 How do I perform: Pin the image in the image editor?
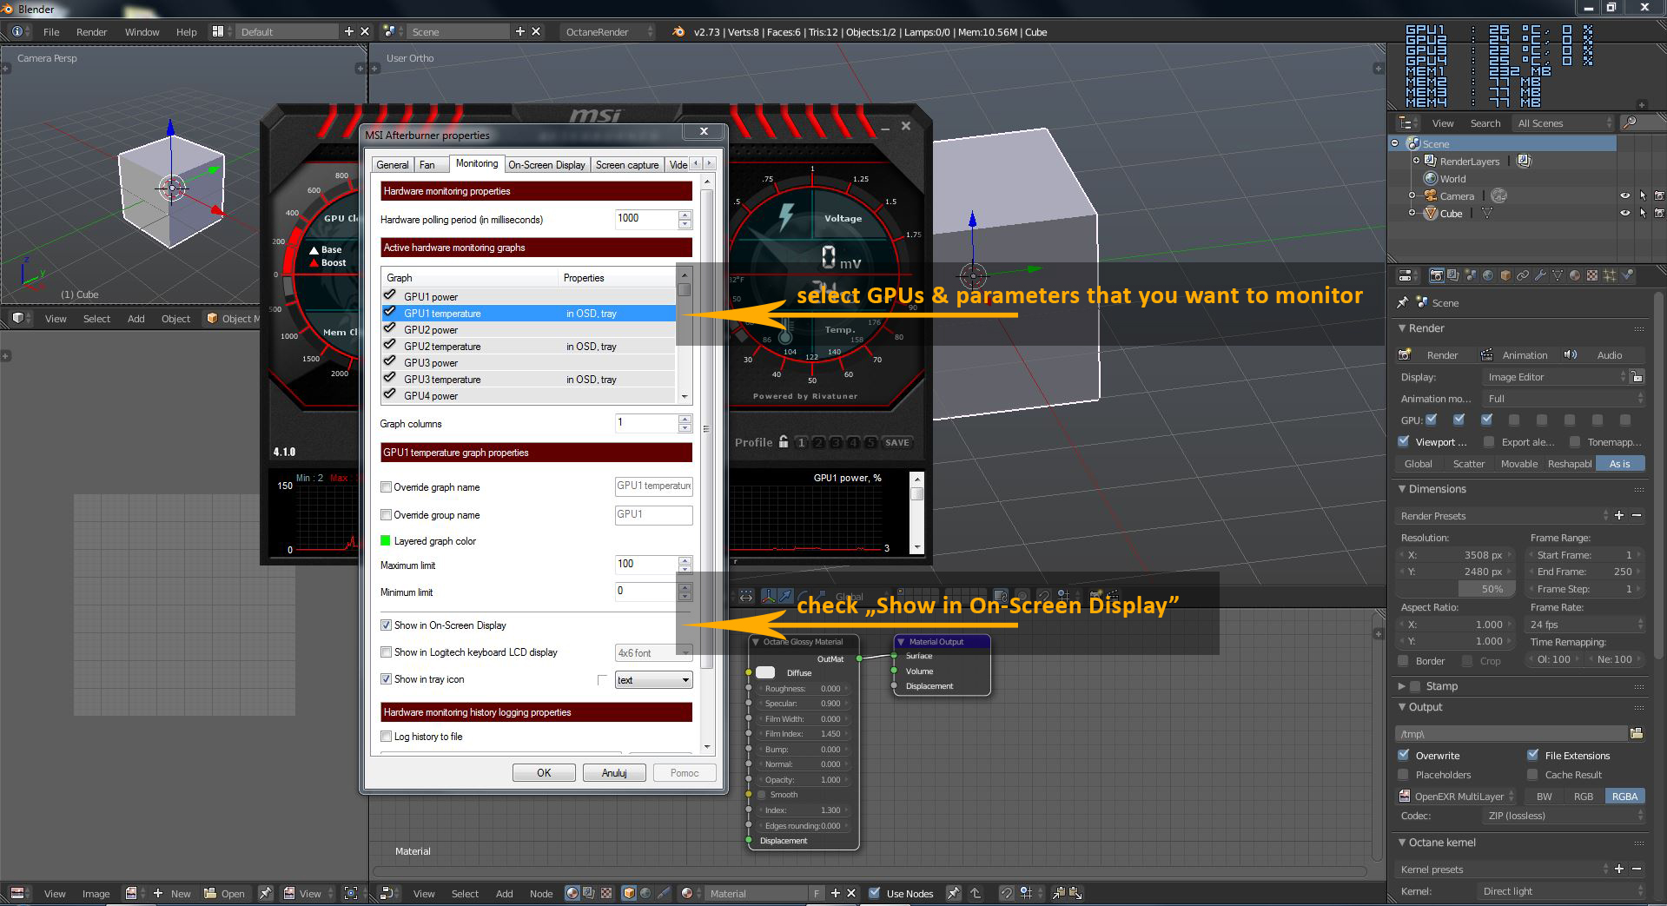266,893
